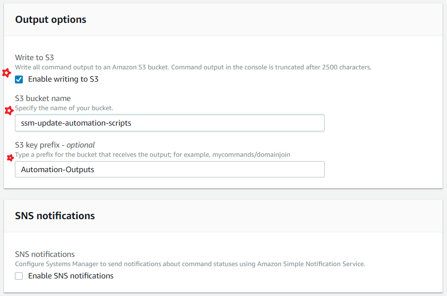Click the command output truncation description text
The image size is (447, 296).
click(193, 67)
